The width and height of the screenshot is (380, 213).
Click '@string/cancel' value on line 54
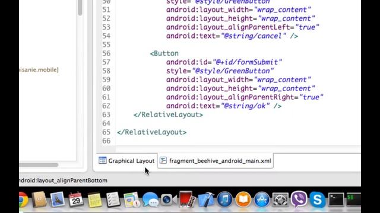pos(254,36)
